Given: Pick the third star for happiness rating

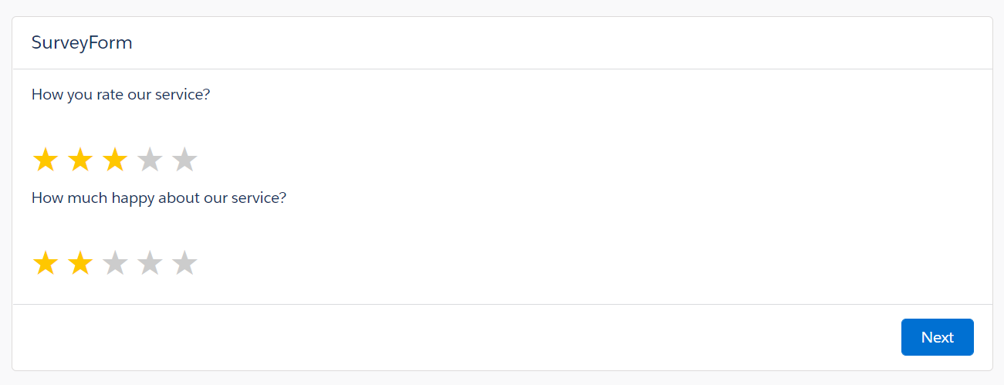Looking at the screenshot, I should click(x=115, y=264).
